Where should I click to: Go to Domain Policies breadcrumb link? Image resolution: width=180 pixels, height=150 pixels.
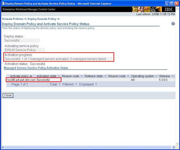pos(13,19)
